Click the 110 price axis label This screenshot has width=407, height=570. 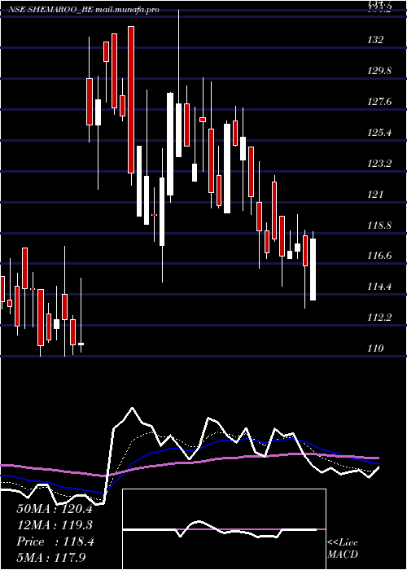coord(375,349)
